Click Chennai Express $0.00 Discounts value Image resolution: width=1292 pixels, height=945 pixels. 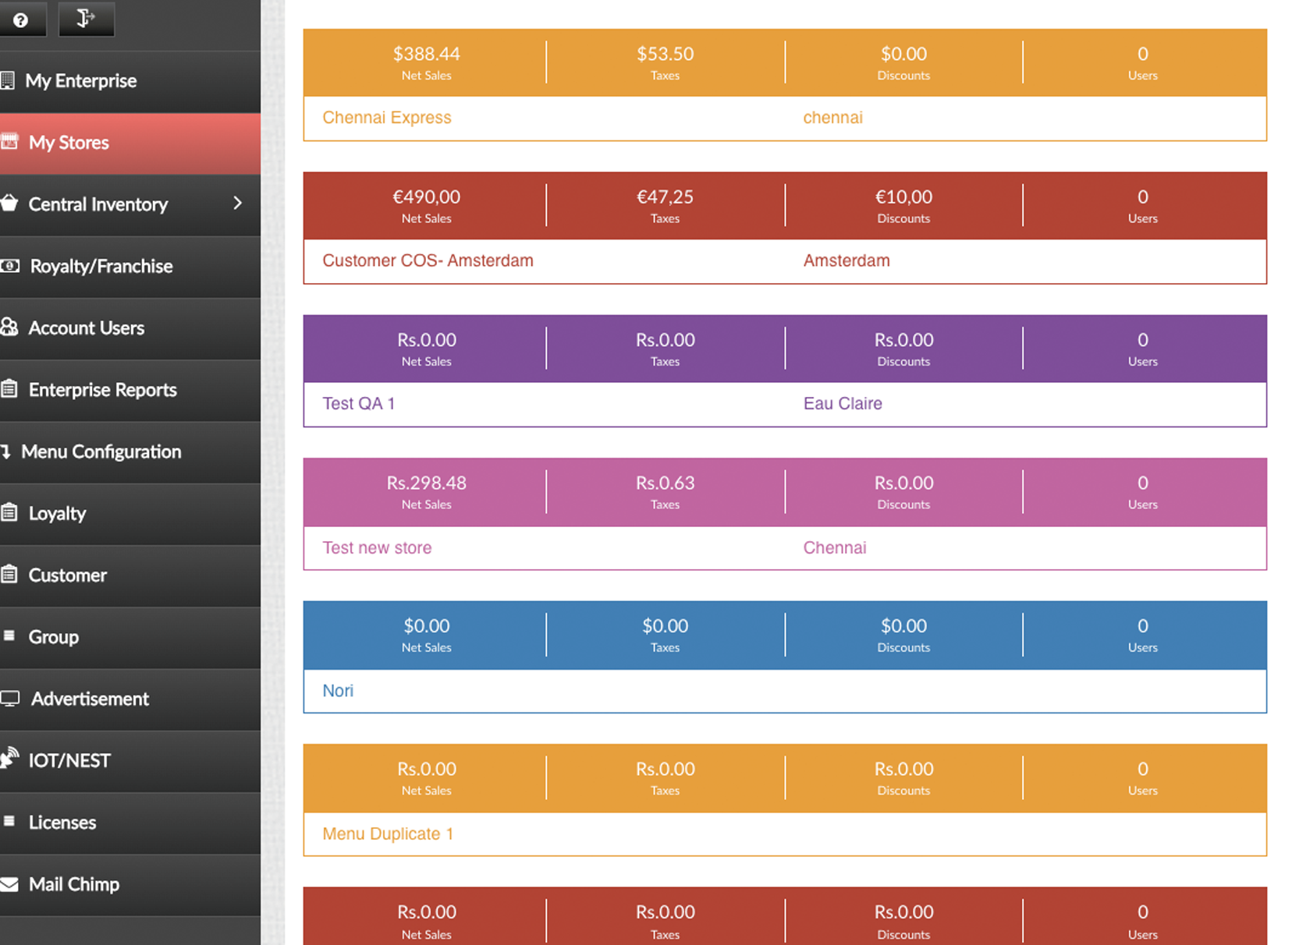(x=903, y=54)
